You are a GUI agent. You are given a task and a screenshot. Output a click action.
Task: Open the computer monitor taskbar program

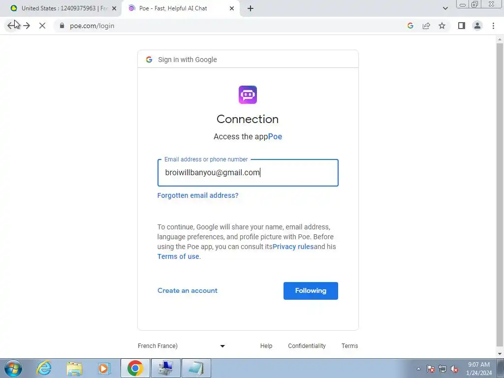(166, 368)
